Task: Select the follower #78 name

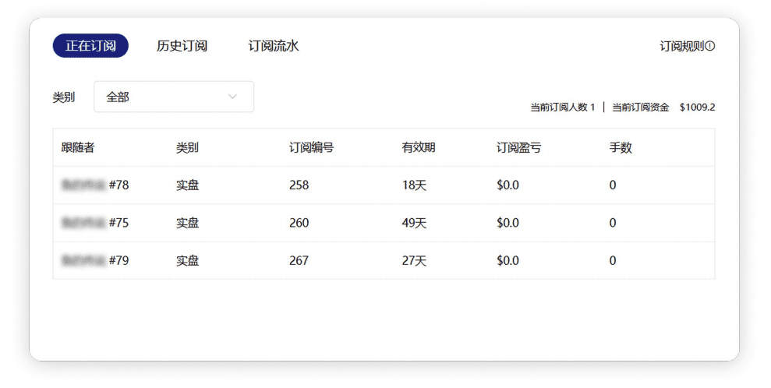Action: 95,185
